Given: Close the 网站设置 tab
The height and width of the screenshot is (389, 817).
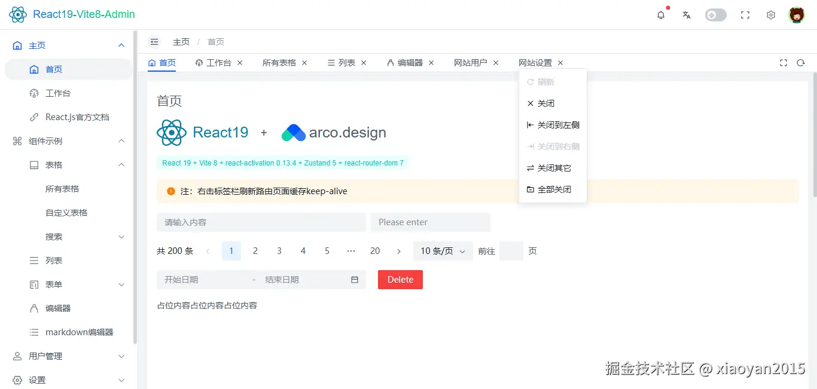Looking at the screenshot, I should point(560,63).
